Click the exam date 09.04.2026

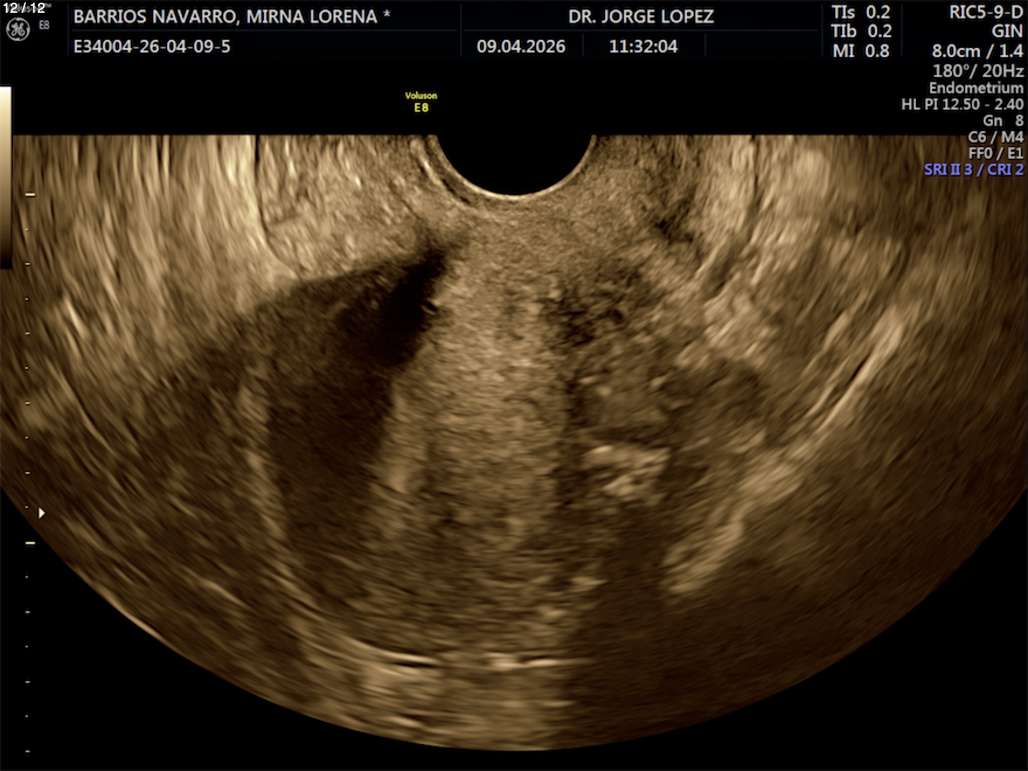pyautogui.click(x=521, y=46)
